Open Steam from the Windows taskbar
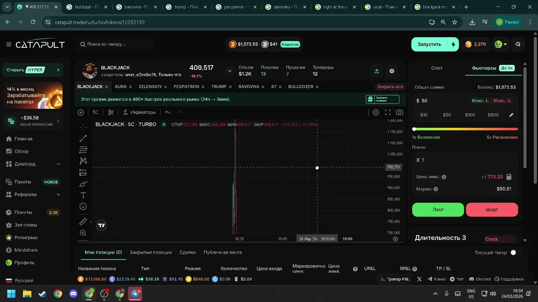Viewport: 538px width, 302px height. coord(42,294)
